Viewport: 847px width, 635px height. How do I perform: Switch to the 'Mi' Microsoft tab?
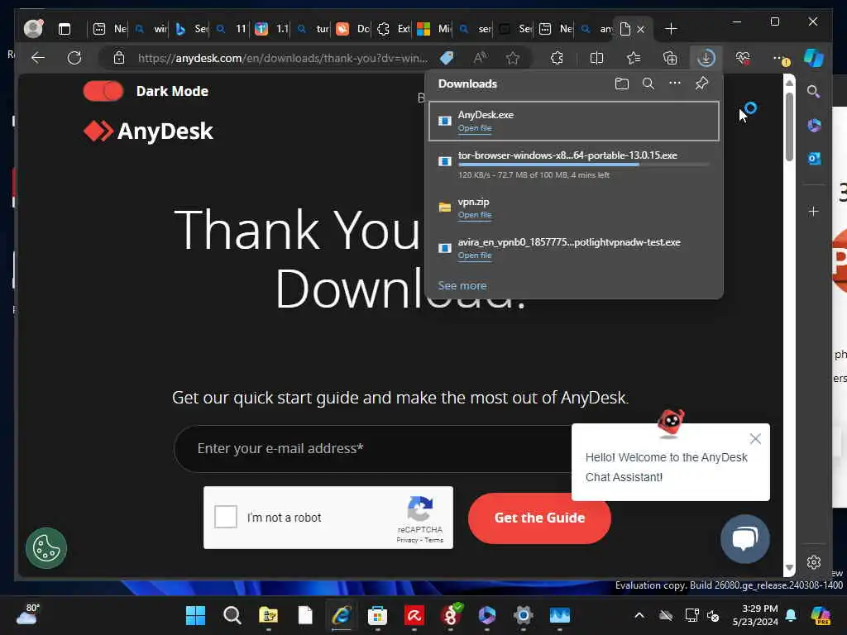point(434,29)
